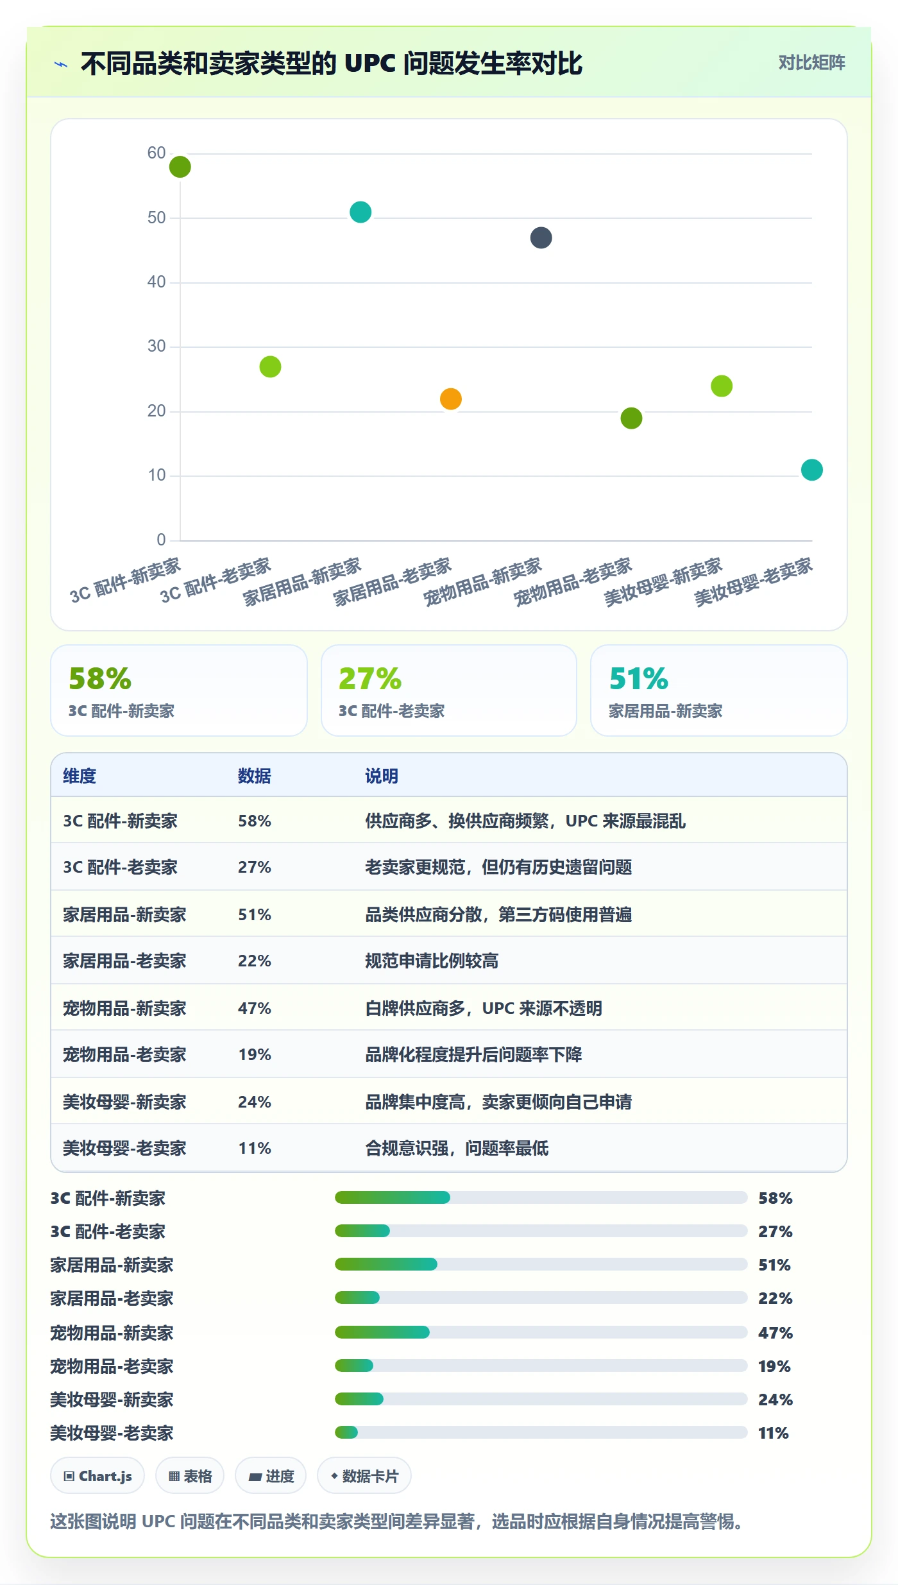Click the dark gray 宠物用品-新卖家 data point

(x=541, y=237)
